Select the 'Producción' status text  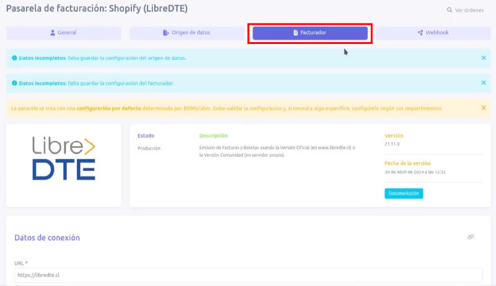[x=149, y=148]
